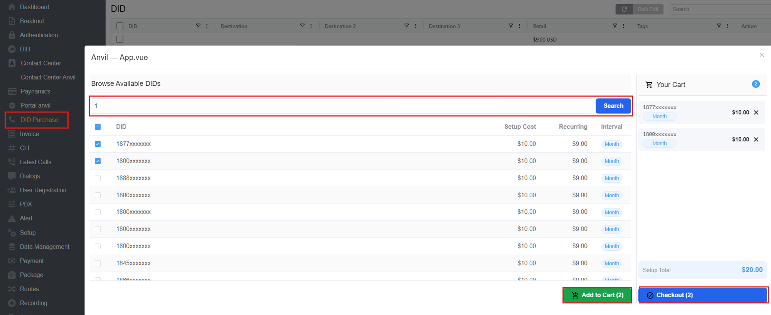Click the Setup Cost column header
The image size is (771, 315).
click(520, 127)
